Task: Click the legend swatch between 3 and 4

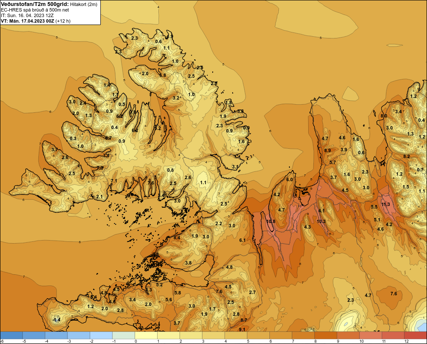Action: (213, 335)
